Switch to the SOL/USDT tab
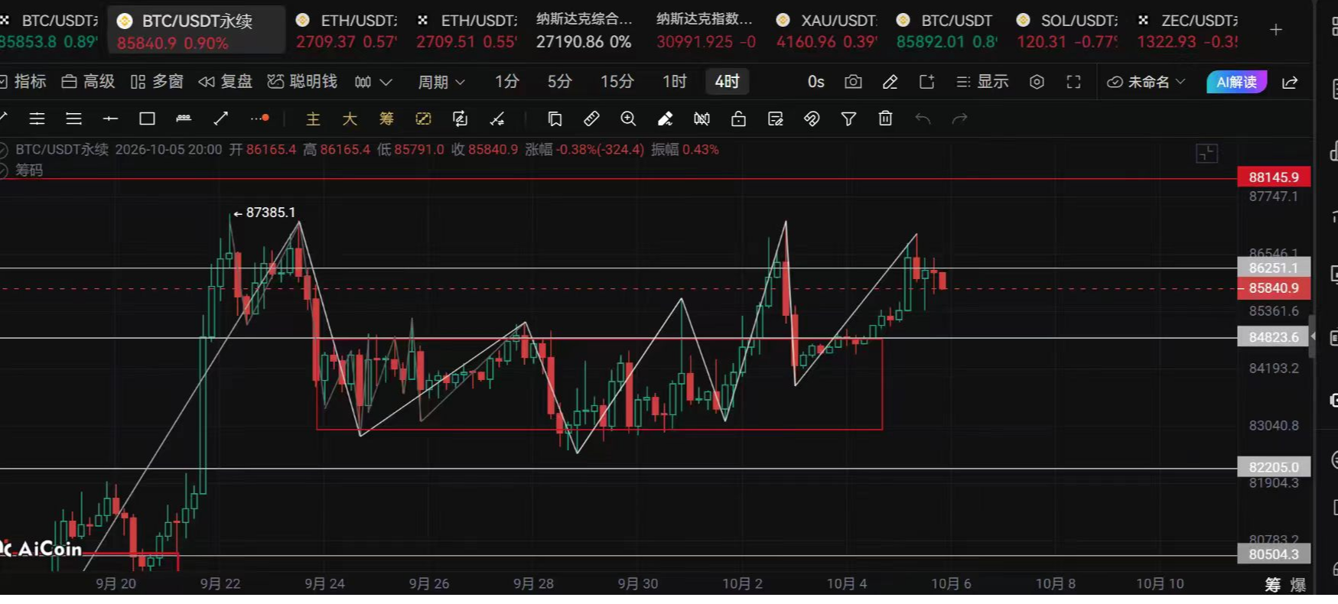 click(1067, 31)
